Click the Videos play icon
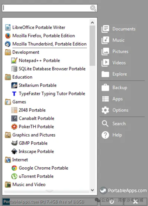 tap(105, 63)
